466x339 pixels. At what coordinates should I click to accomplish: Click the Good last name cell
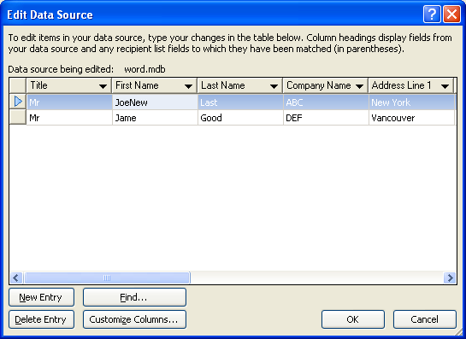coord(240,118)
